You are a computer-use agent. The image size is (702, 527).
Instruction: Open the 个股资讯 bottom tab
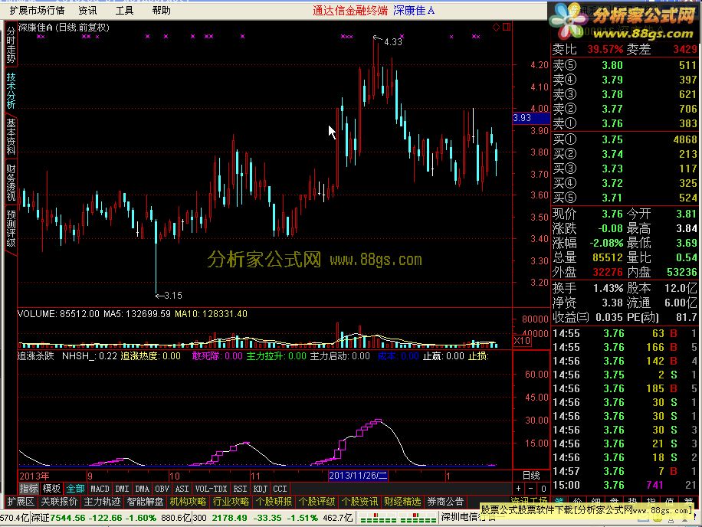click(359, 502)
